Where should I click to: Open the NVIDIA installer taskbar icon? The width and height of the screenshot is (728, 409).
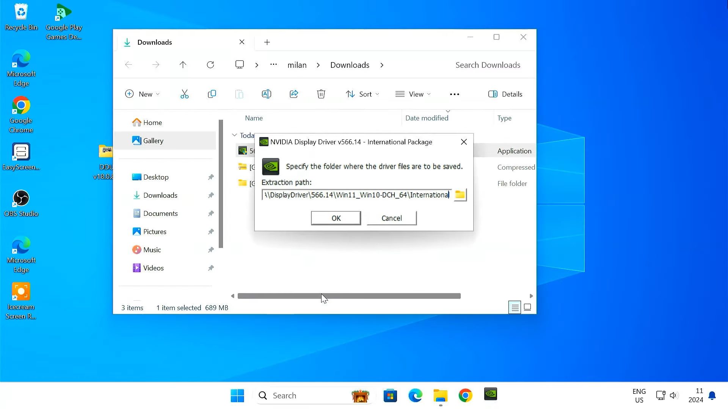tap(491, 394)
